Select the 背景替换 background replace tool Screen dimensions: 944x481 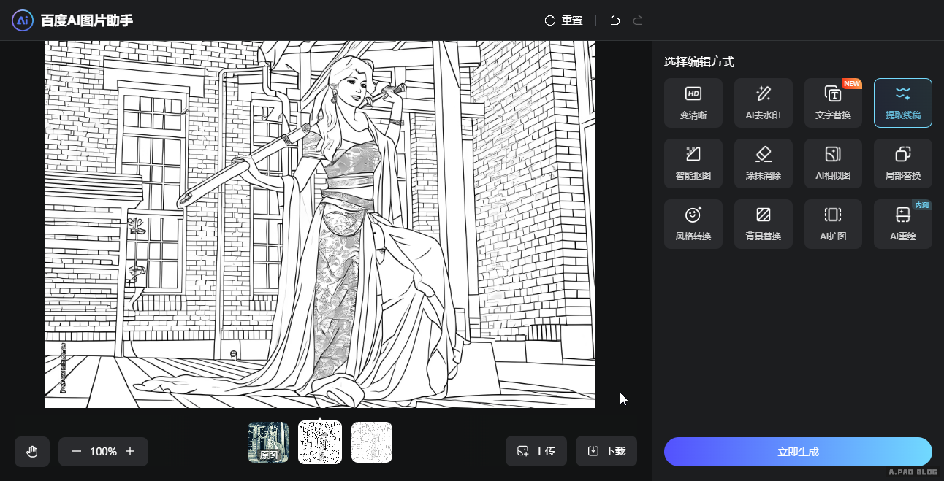pyautogui.click(x=763, y=224)
